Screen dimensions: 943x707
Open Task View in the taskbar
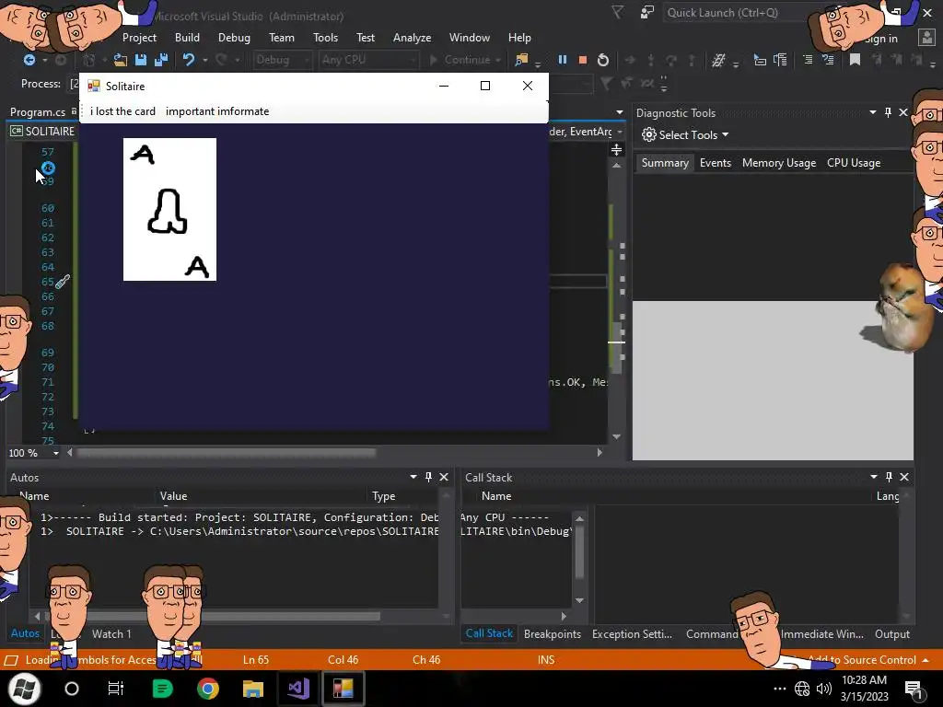[115, 689]
